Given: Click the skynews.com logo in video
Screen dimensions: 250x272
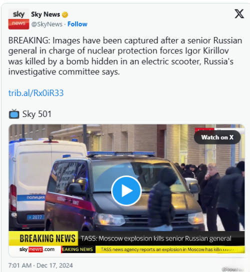Looking at the screenshot, I should 37,249.
